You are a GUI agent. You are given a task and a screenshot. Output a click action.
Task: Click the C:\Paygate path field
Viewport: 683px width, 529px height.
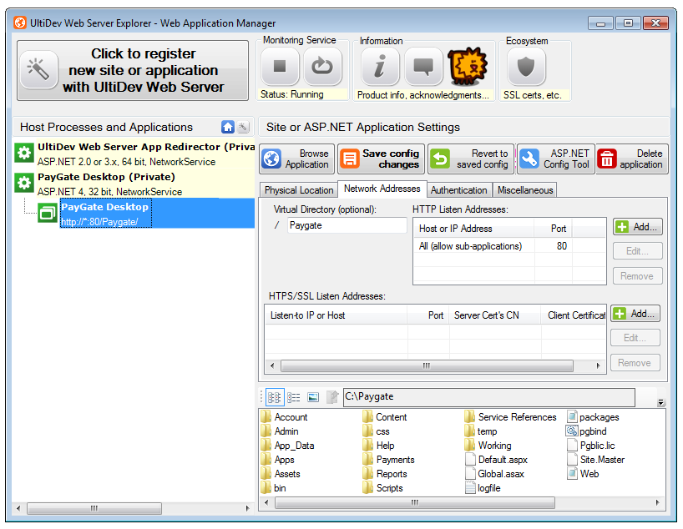489,397
